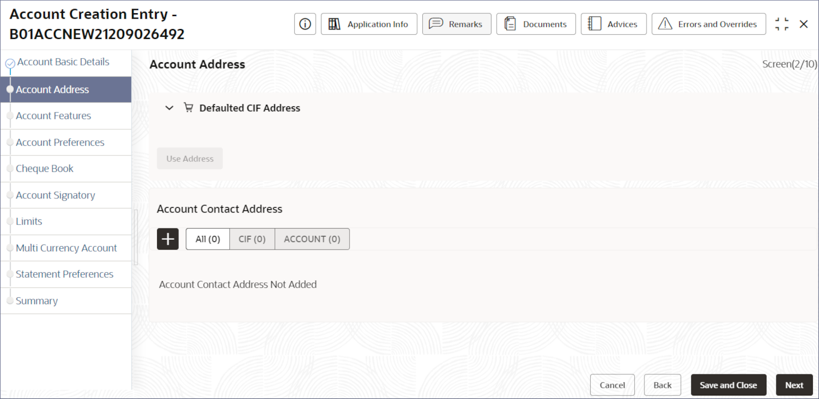Select the All (0) address filter
The height and width of the screenshot is (399, 819).
[x=208, y=239]
